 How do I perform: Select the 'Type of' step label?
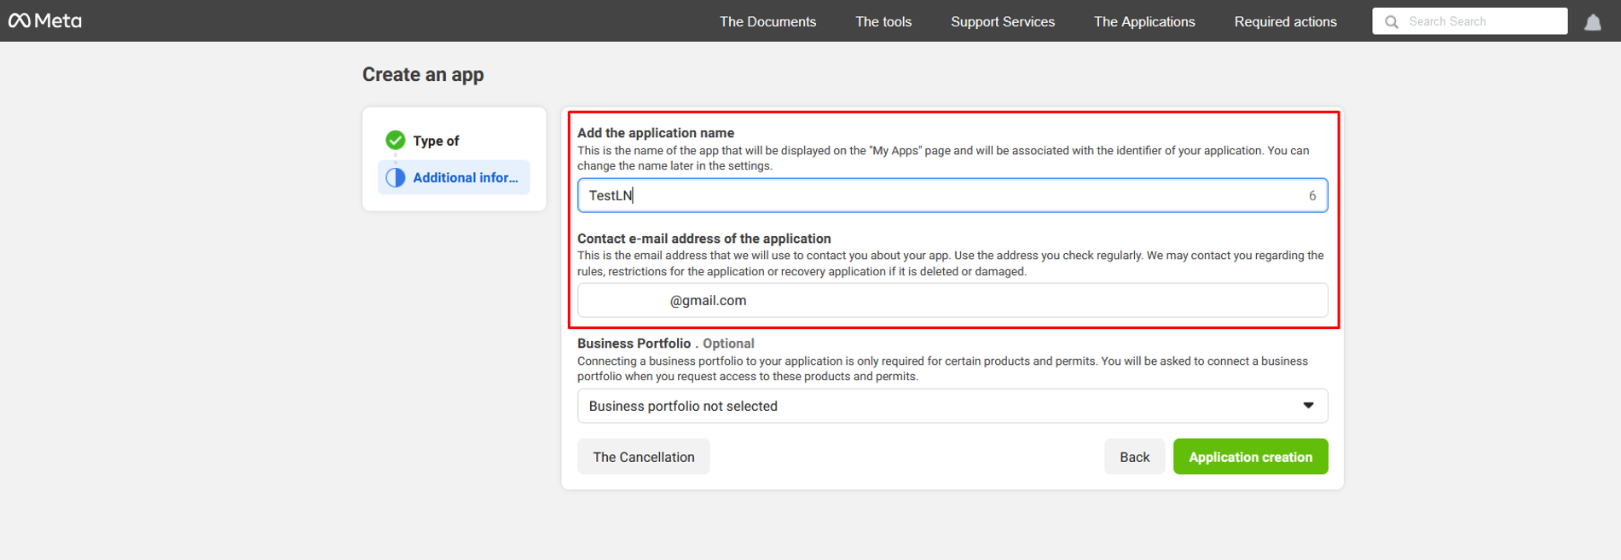(436, 141)
